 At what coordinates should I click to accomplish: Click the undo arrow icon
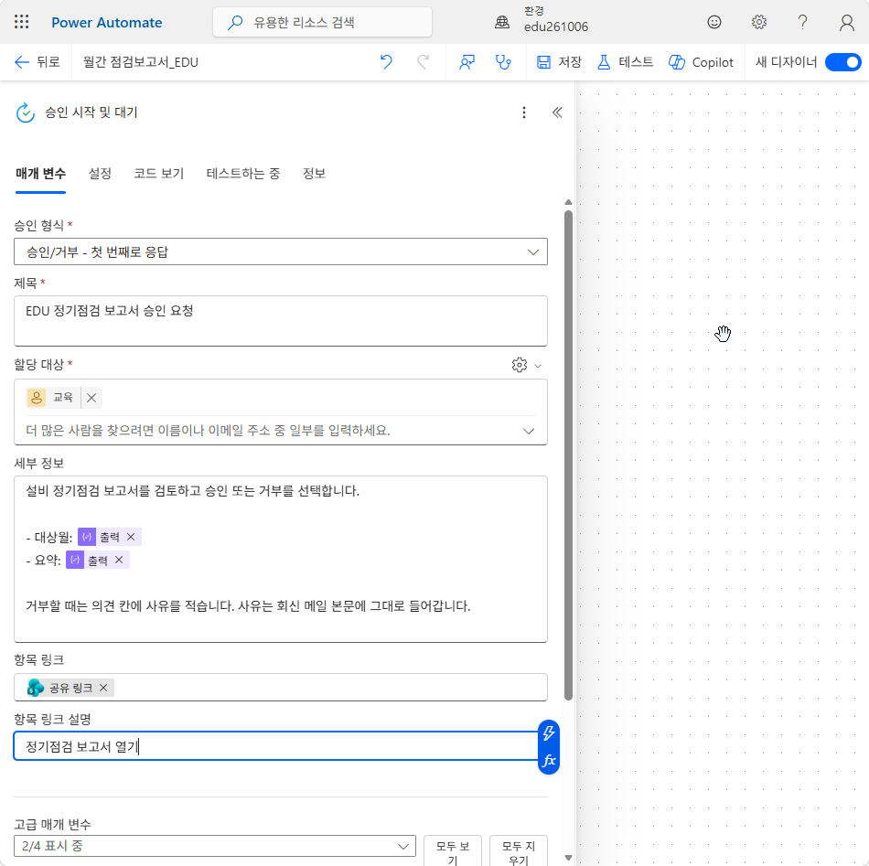pyautogui.click(x=386, y=61)
